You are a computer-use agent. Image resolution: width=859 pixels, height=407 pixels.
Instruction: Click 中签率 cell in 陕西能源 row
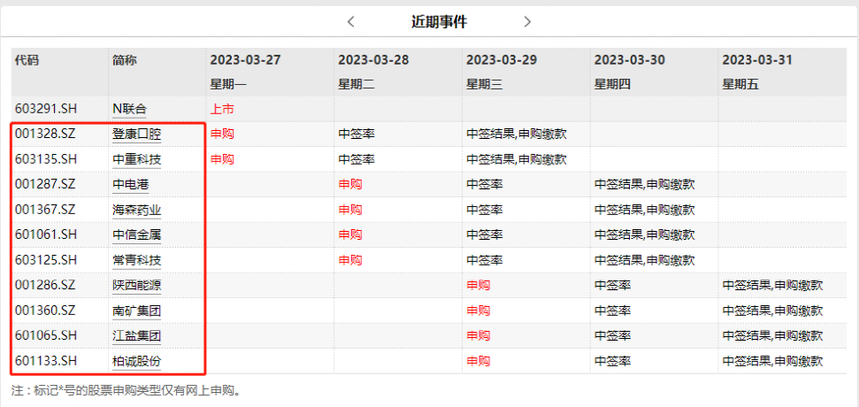(612, 286)
